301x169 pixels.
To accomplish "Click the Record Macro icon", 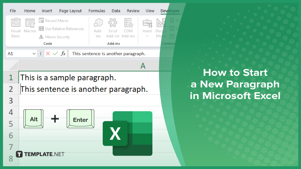I will [41, 20].
